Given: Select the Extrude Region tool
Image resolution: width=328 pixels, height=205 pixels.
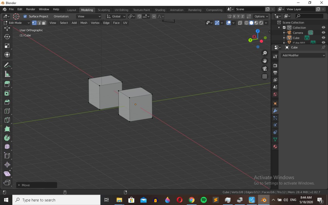Looking at the screenshot, I should coord(7,84).
